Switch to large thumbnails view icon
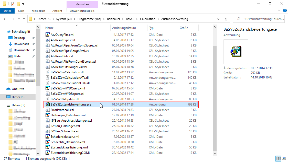Image resolution: width=288 pixels, height=162 pixels. pyautogui.click(x=284, y=159)
